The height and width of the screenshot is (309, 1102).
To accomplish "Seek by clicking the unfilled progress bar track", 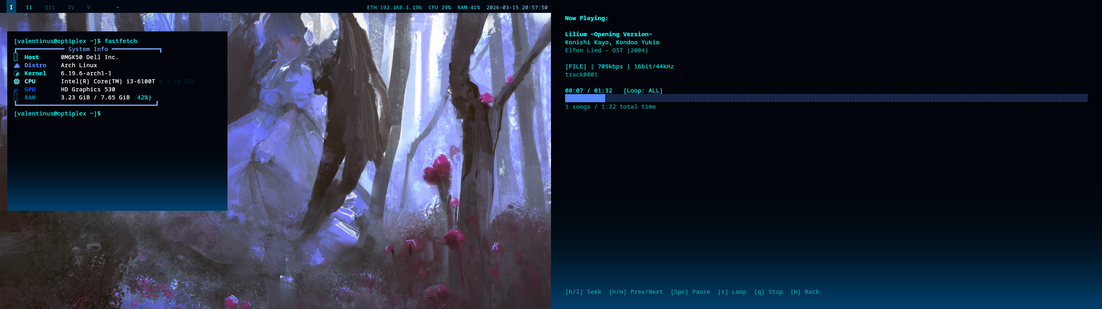I will (846, 98).
